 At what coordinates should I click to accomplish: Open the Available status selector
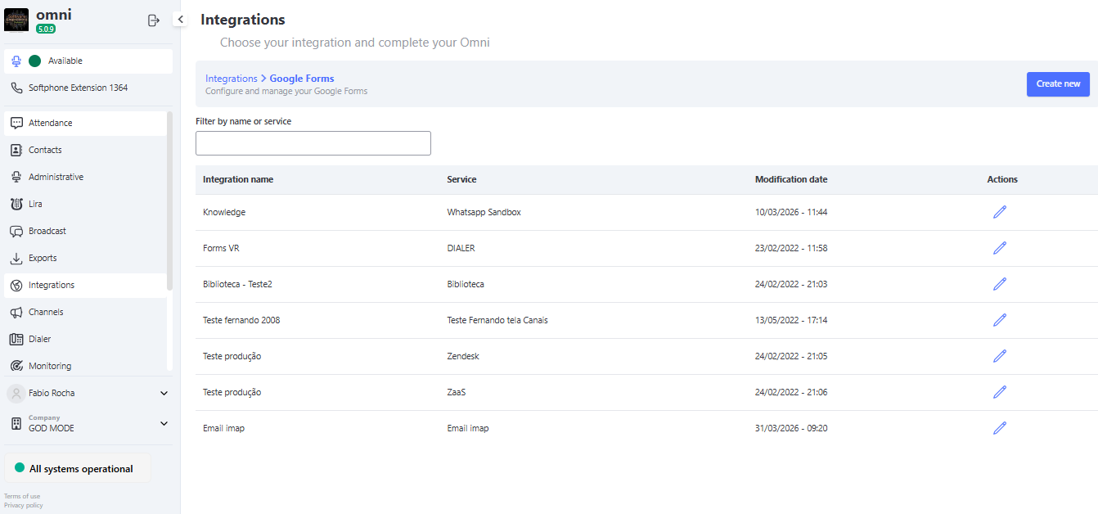[x=88, y=61]
